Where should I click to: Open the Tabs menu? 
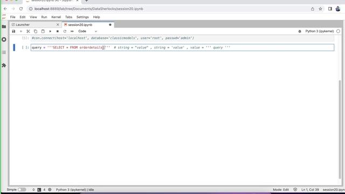click(x=68, y=17)
